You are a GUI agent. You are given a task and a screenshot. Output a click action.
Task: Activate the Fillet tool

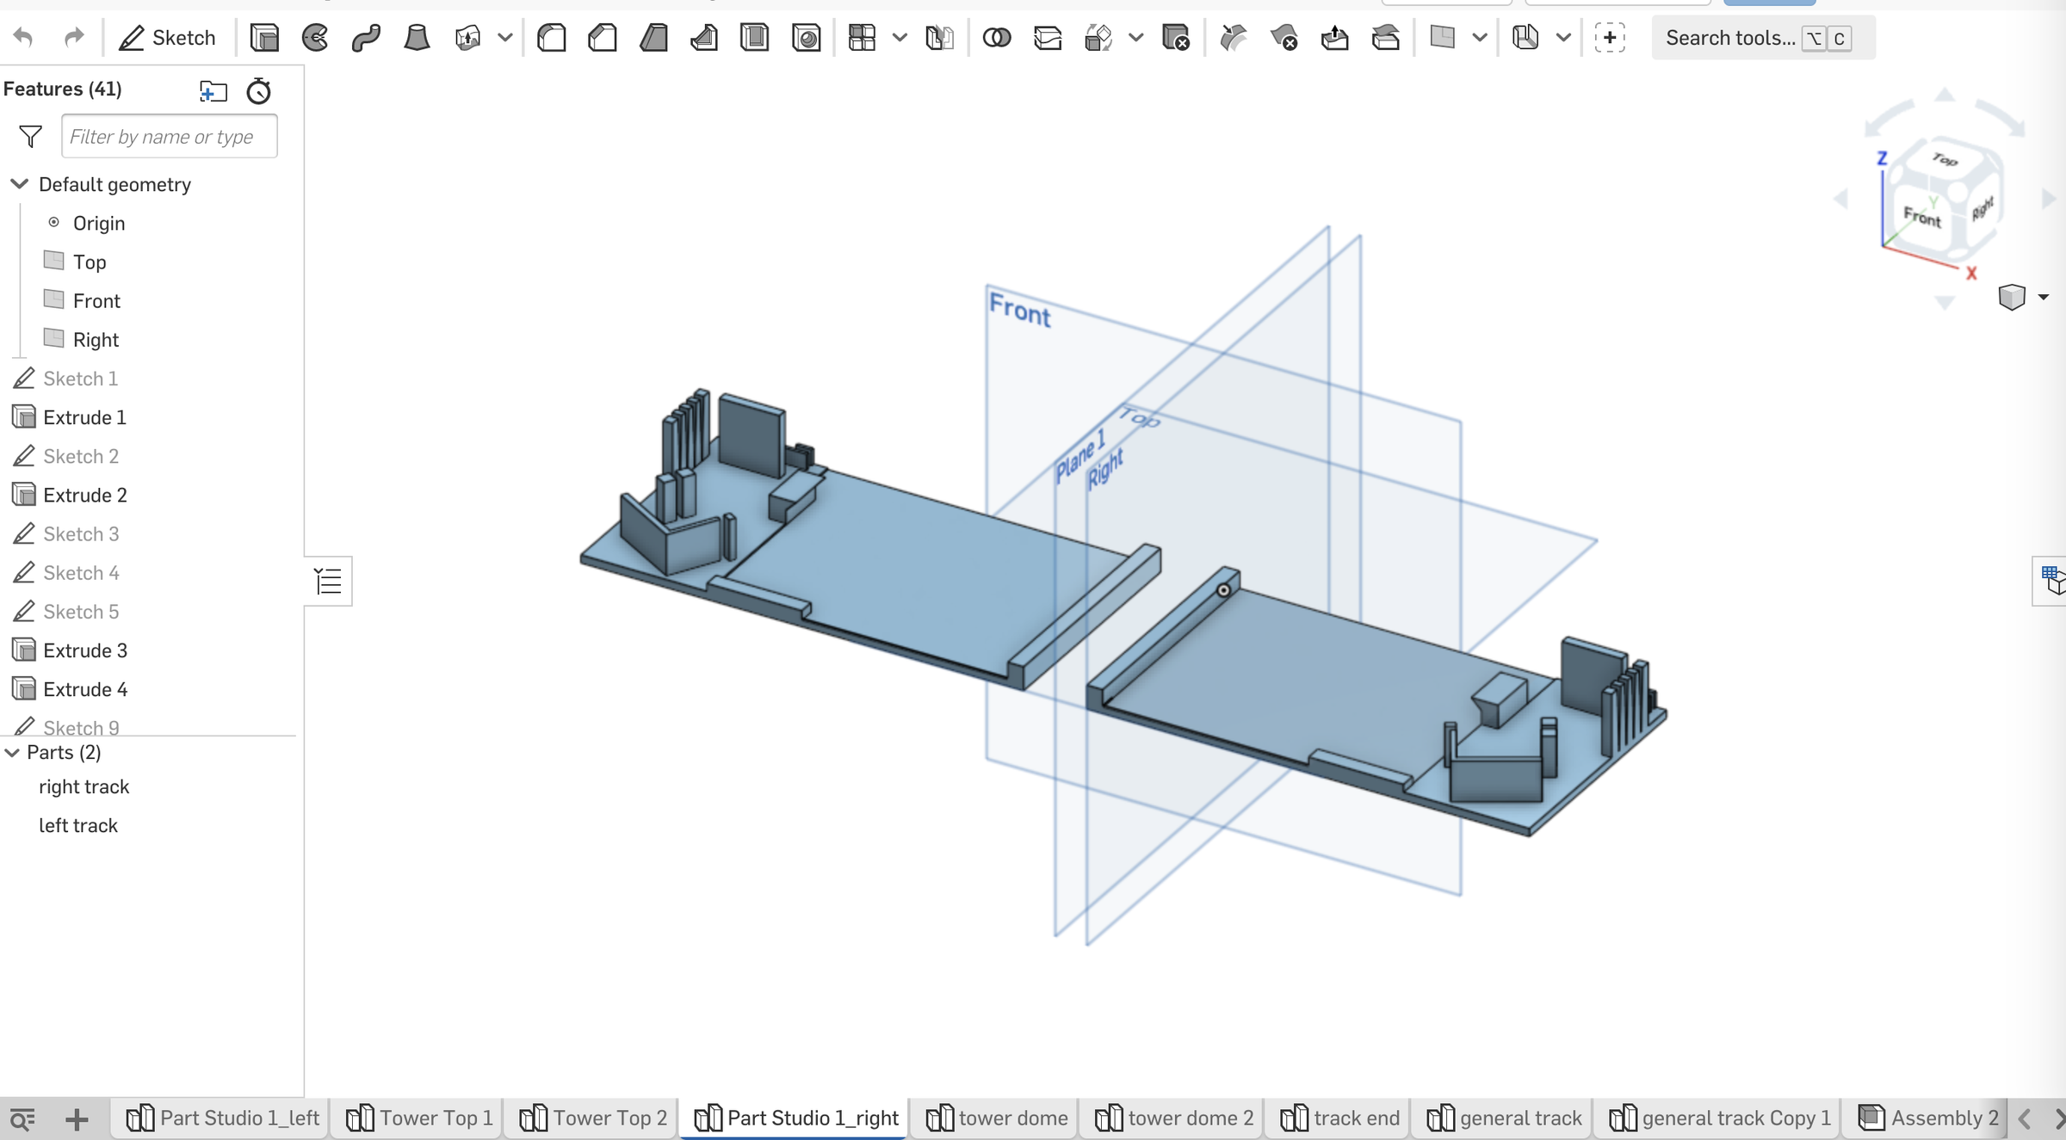(552, 38)
